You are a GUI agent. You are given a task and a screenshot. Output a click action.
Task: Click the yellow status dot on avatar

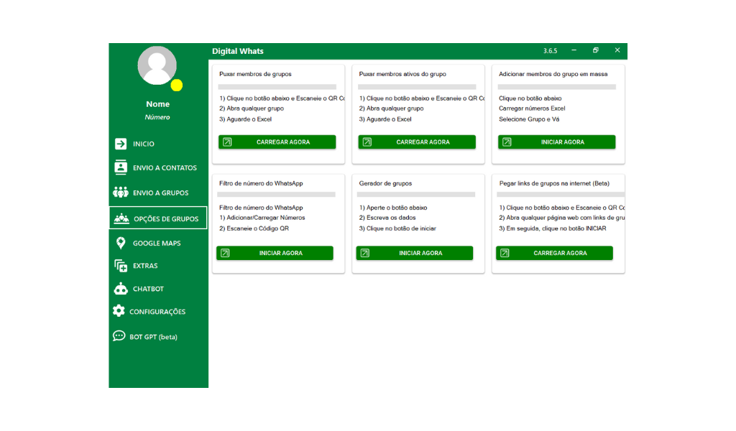click(177, 85)
